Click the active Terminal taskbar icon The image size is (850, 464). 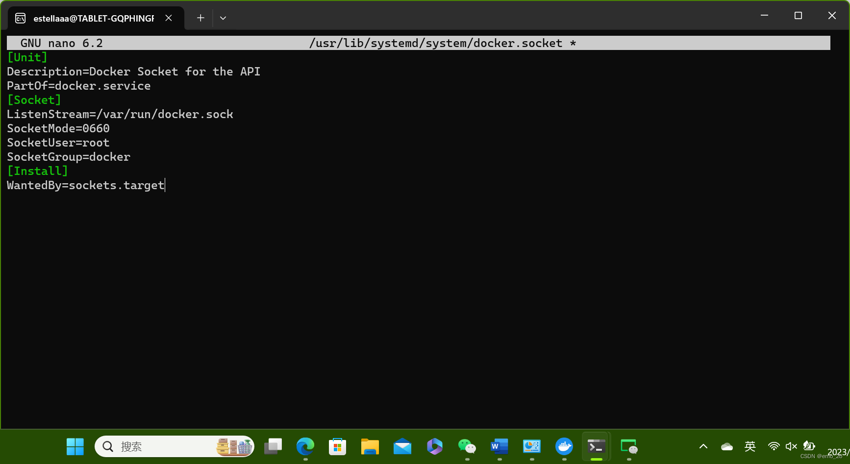pos(597,446)
